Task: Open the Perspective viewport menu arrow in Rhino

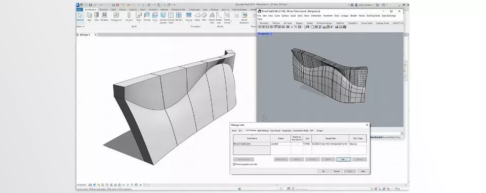Action: pos(271,34)
